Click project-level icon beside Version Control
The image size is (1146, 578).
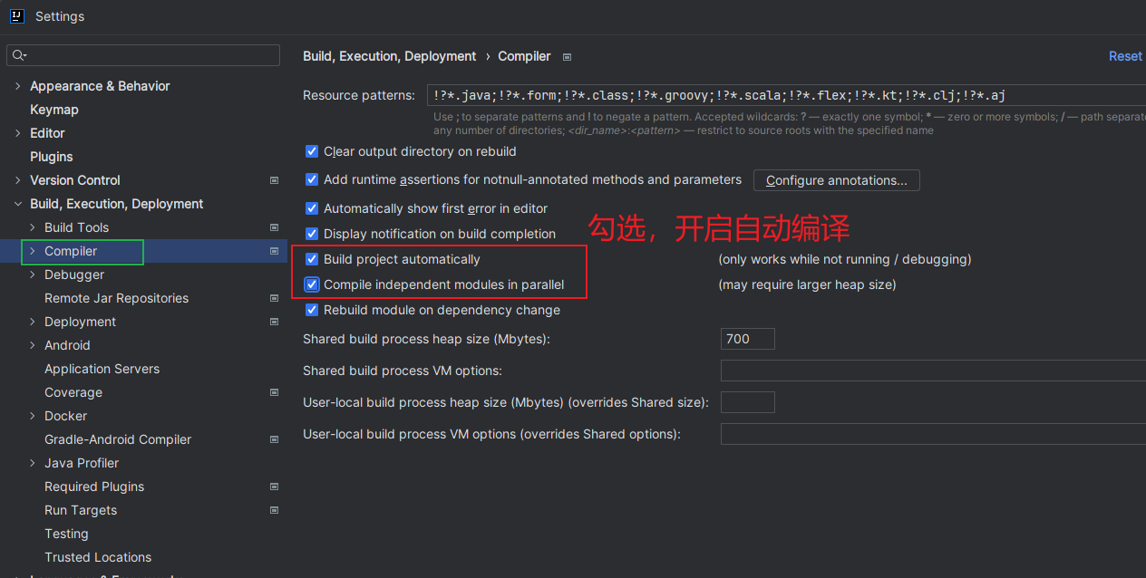pos(274,180)
